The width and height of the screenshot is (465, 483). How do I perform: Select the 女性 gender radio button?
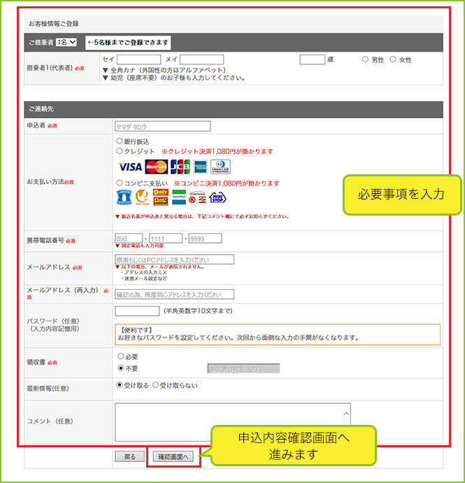tap(393, 59)
